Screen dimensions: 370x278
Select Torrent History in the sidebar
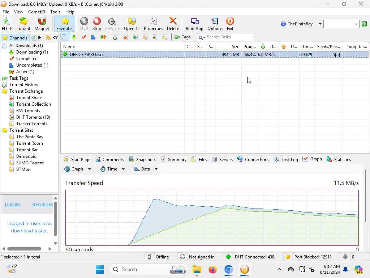click(23, 85)
